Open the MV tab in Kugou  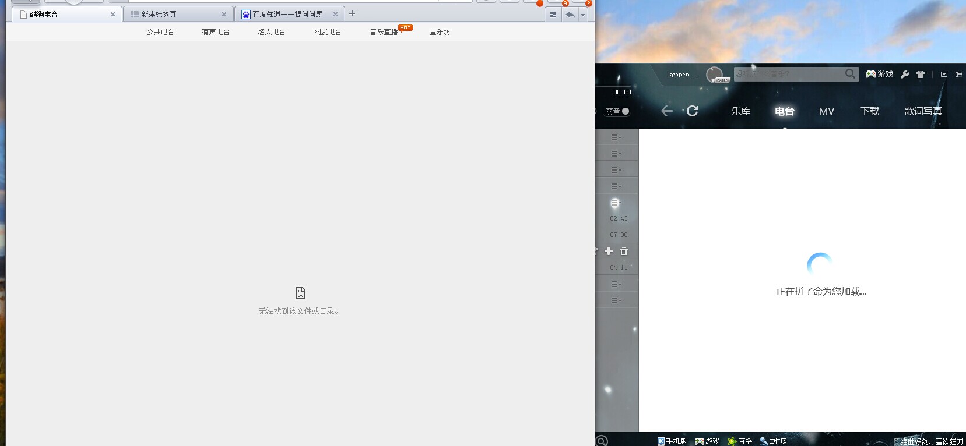pos(827,111)
